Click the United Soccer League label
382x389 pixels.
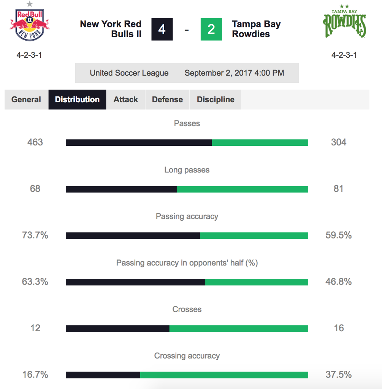pyautogui.click(x=129, y=73)
